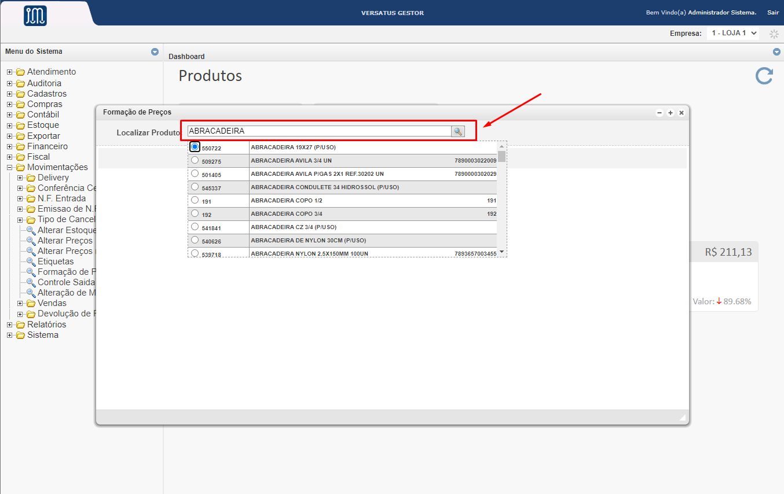Select ABRACADEIRA DE NYLON 30CM row

tap(308, 240)
